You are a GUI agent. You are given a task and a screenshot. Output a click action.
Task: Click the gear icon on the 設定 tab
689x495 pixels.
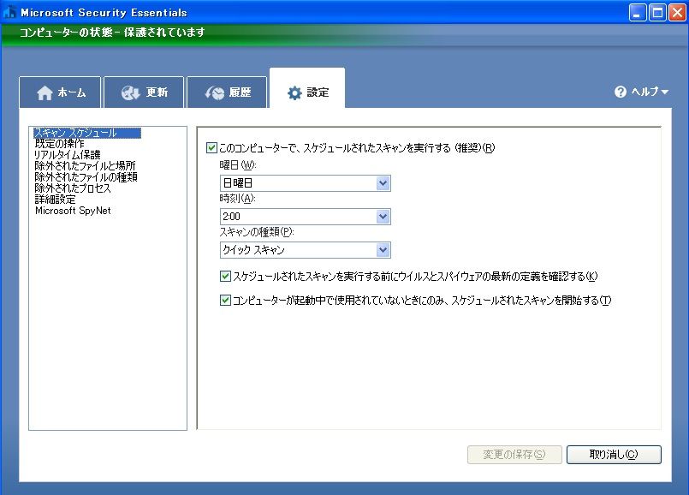click(294, 92)
